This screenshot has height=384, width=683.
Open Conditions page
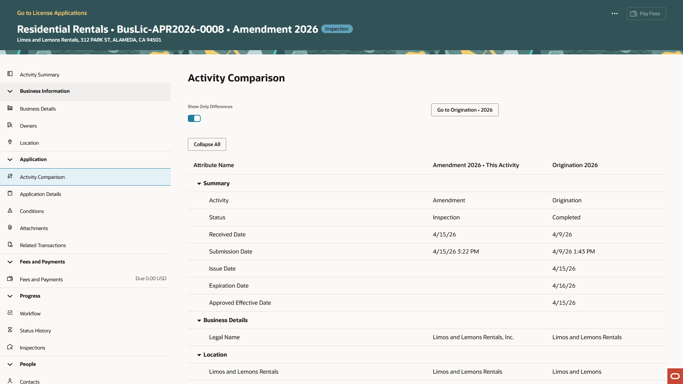click(32, 211)
